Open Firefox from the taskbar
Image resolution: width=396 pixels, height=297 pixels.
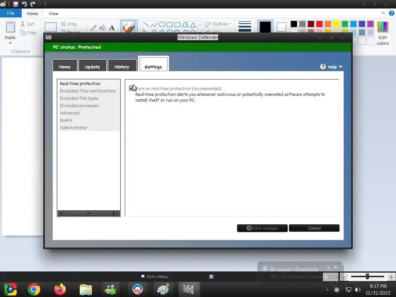[60, 289]
